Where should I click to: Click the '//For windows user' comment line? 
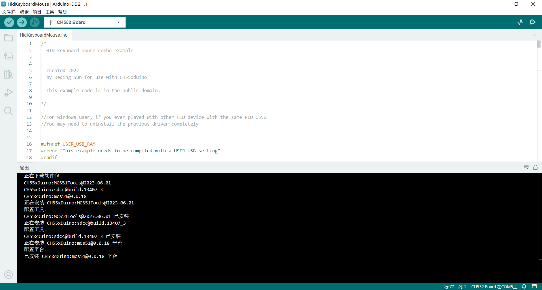pos(154,117)
